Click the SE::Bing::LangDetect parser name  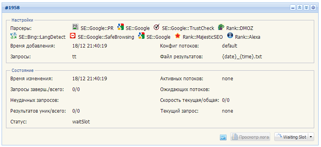(42, 37)
